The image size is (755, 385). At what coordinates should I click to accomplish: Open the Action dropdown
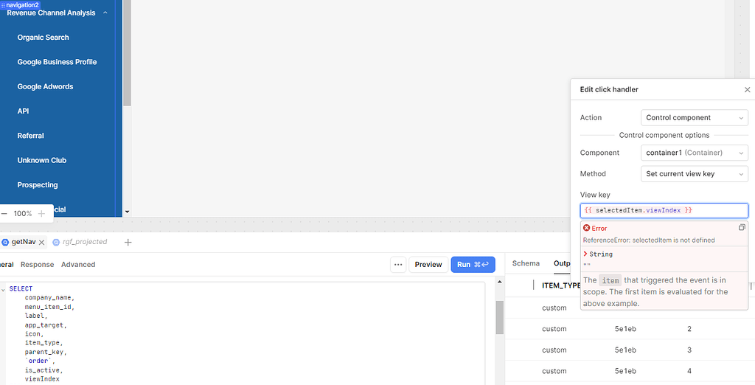click(694, 117)
